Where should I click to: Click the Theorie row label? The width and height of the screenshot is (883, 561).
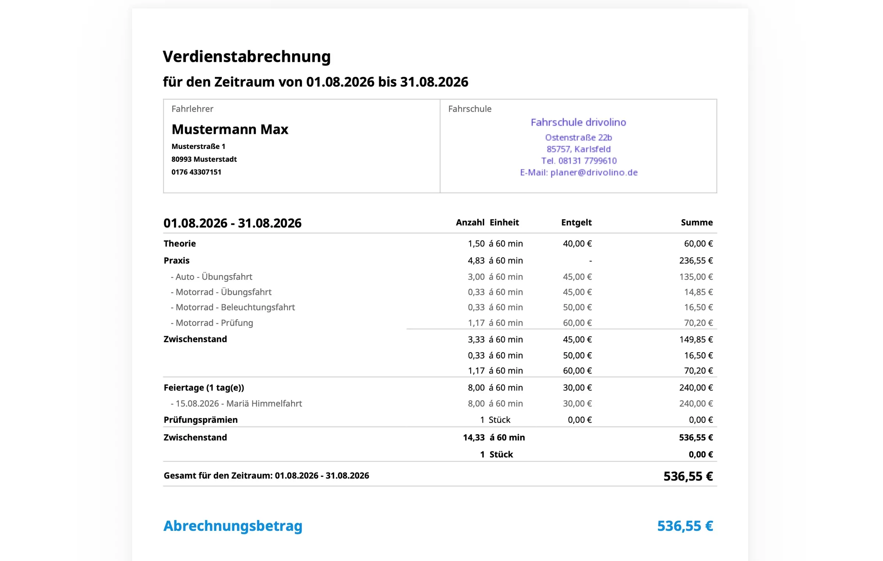[180, 243]
